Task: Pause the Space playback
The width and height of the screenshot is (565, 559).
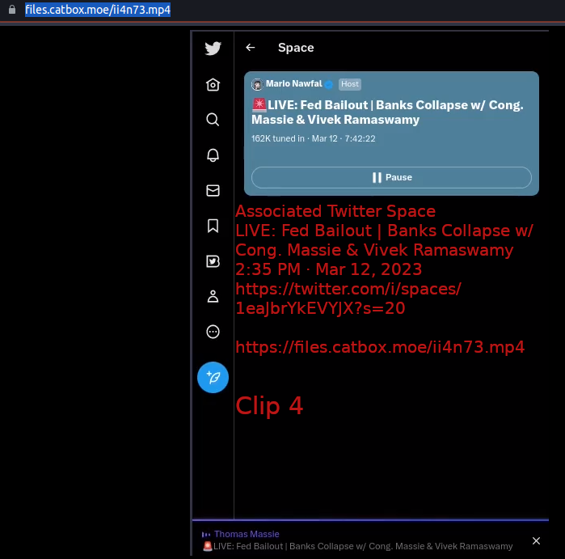Action: pyautogui.click(x=391, y=177)
